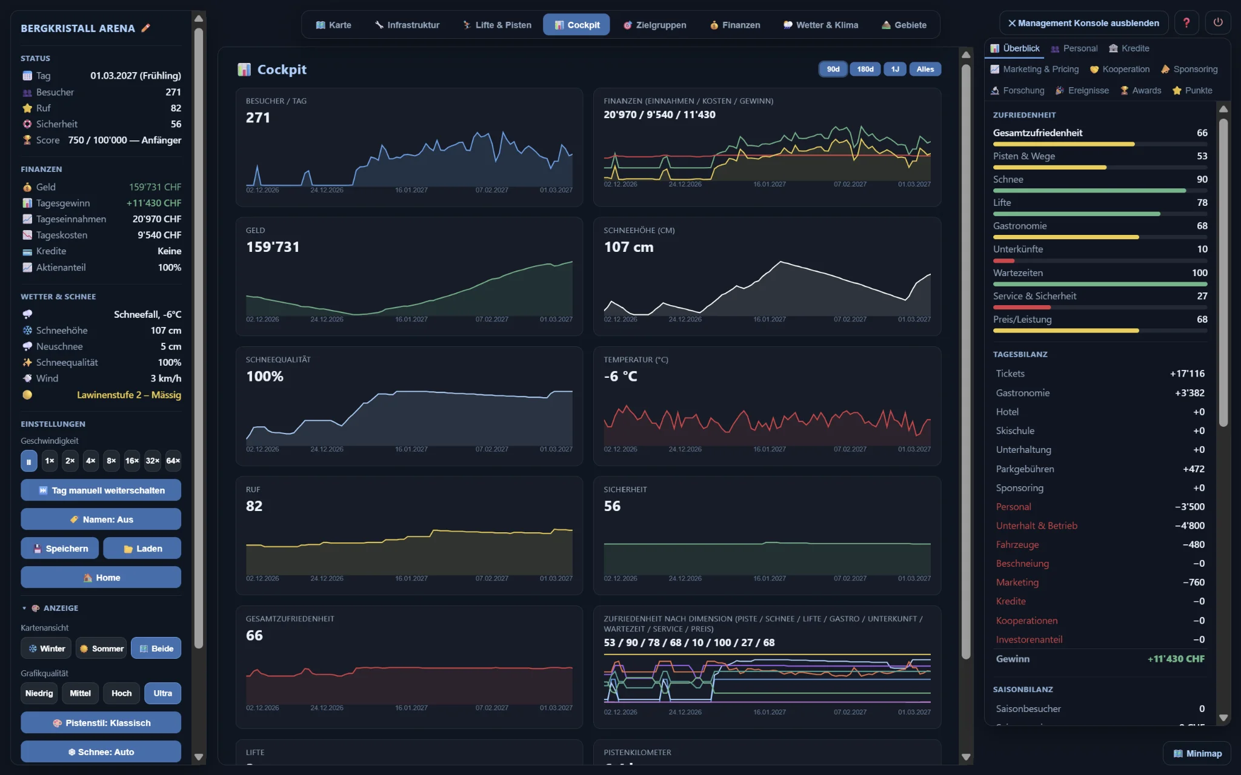1241x775 pixels.
Task: Set game speed to 16×
Action: 132,461
